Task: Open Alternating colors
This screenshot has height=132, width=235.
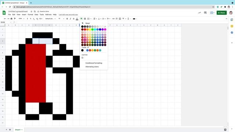Action: [x=92, y=67]
